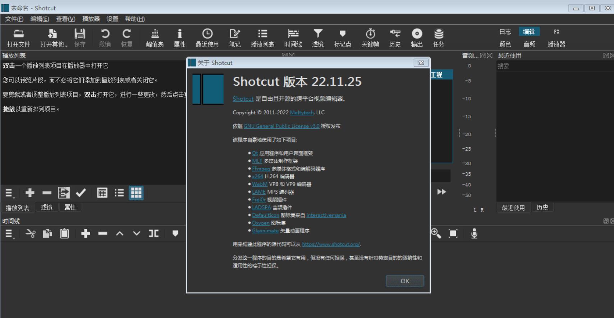
Task: Click OK in the About Shotcut dialog
Action: point(405,281)
